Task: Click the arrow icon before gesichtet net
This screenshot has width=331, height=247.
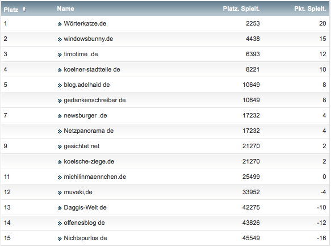Action: [x=60, y=146]
